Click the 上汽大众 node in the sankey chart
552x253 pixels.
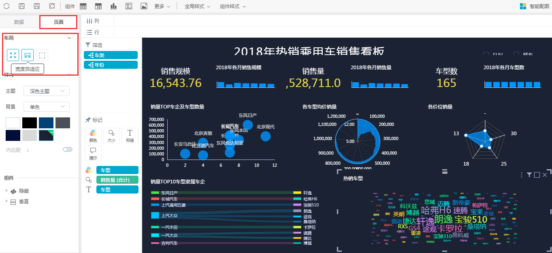pos(155,215)
